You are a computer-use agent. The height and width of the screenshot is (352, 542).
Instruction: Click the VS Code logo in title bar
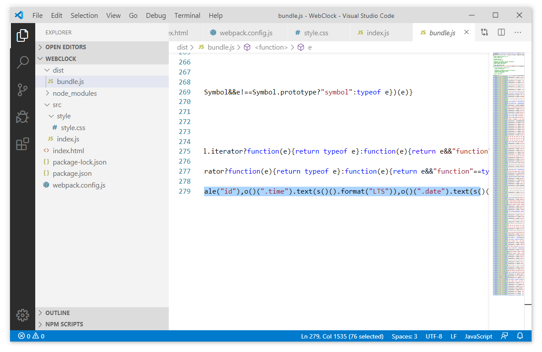[19, 15]
